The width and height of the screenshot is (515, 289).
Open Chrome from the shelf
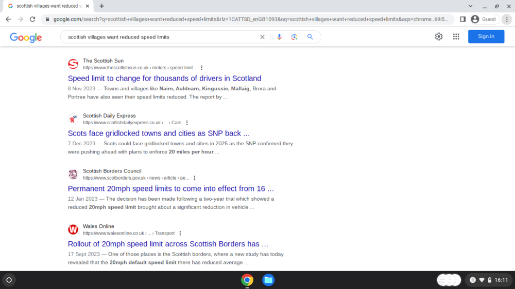pos(247,280)
